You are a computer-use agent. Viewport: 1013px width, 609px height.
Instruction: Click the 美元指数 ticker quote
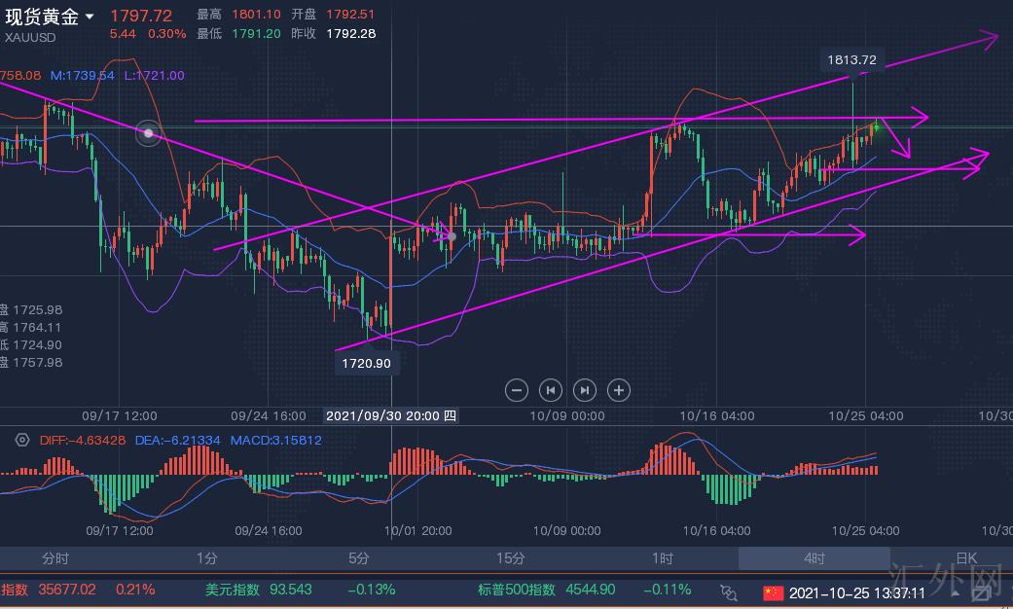[258, 590]
